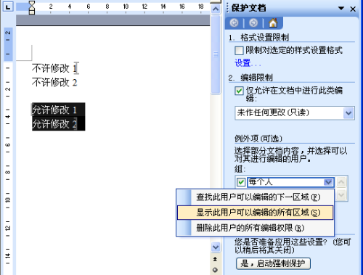Open the 设置... link
This screenshot has height=275, width=363.
click(248, 63)
